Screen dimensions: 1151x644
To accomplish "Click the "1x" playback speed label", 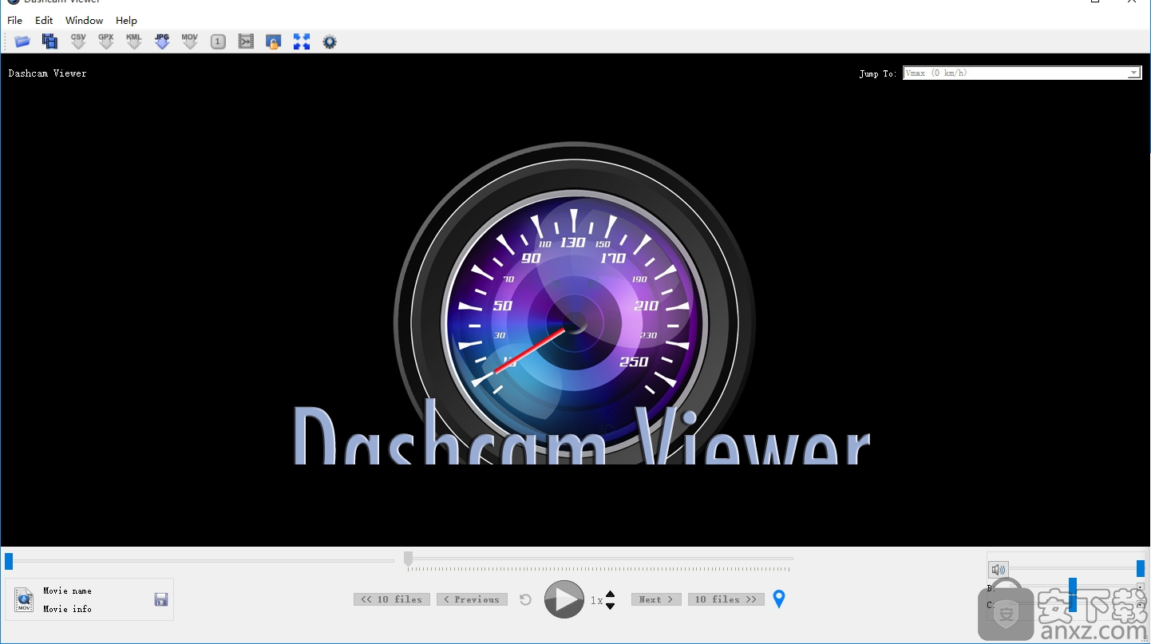I will pyautogui.click(x=596, y=600).
